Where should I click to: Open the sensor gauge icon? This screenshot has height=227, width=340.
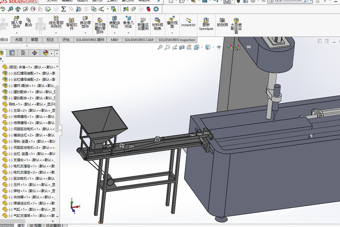[x=33, y=9]
